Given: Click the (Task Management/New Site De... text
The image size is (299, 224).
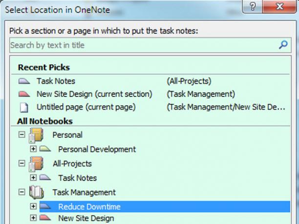Looking at the screenshot, I should pos(226,107).
